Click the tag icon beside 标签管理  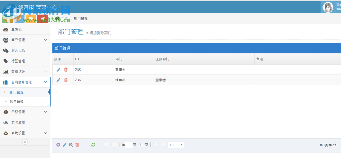pos(6,61)
